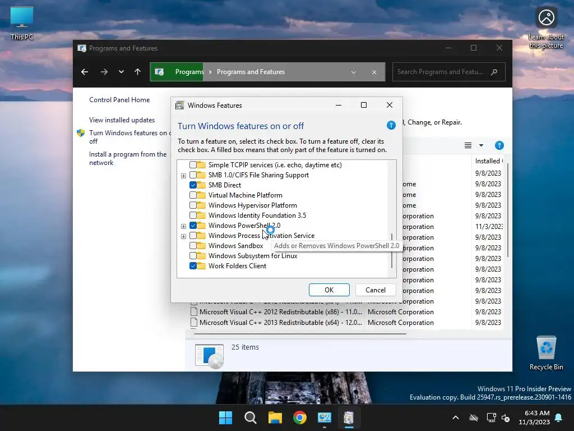The height and width of the screenshot is (431, 574).
Task: Open View installed updates link
Action: (122, 120)
